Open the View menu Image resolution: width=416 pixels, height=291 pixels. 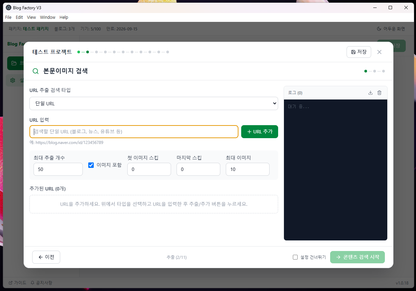[x=31, y=17]
